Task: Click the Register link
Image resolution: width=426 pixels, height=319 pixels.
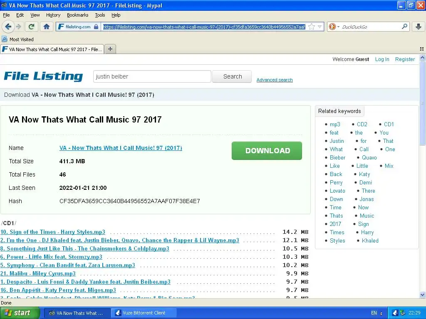Action: [405, 59]
